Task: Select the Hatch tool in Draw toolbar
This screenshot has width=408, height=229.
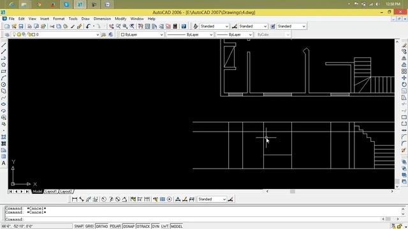Action: [4, 137]
